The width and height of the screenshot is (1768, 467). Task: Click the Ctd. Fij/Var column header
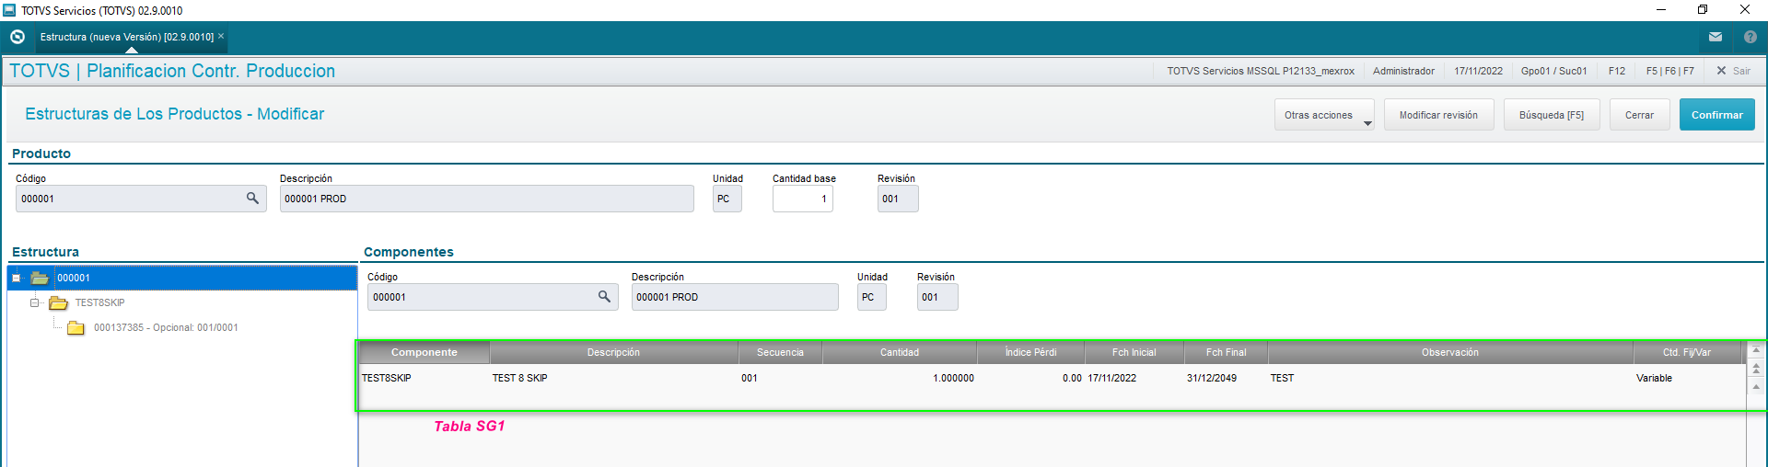tap(1687, 352)
